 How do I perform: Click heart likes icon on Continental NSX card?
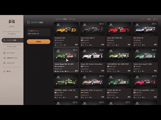[55, 45]
